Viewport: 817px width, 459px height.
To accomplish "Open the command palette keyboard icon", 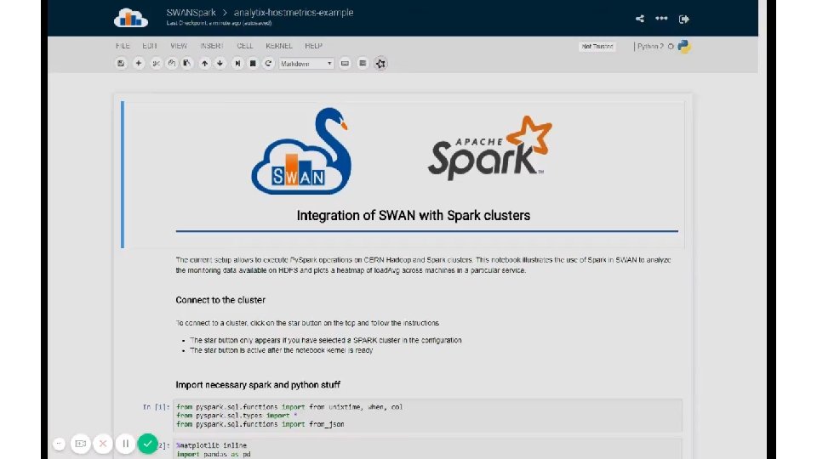I will (345, 64).
